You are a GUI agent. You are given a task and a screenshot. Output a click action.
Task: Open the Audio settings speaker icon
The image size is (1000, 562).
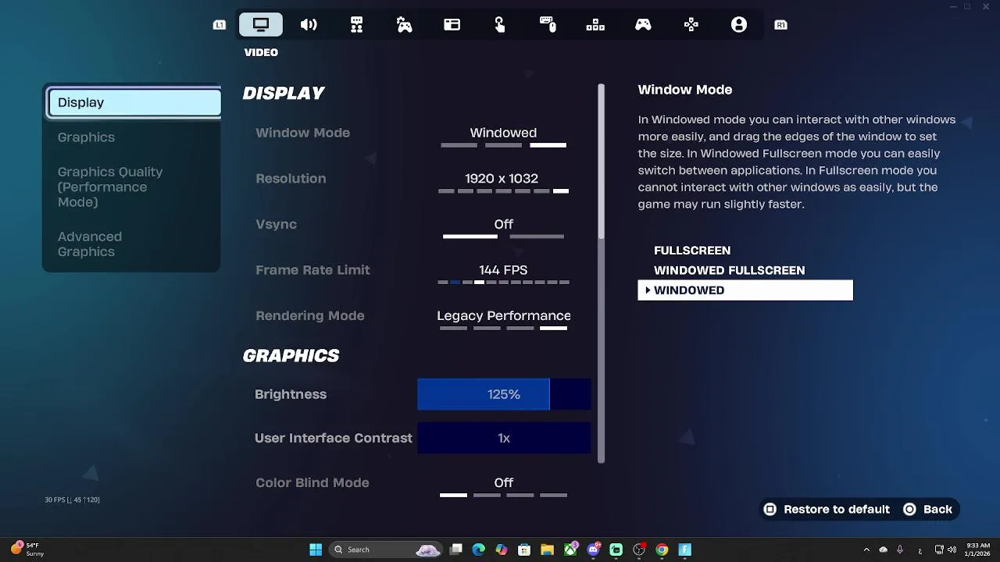coord(309,25)
